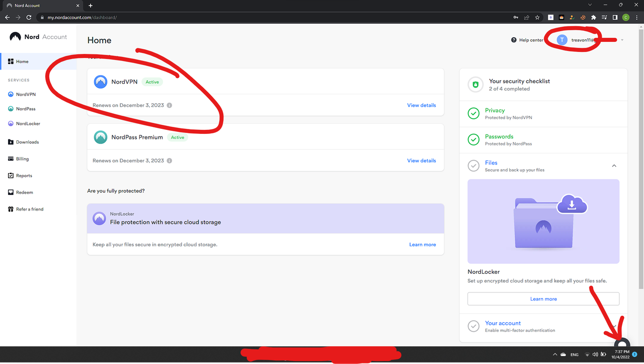Screen dimensions: 644x364
Task: Click the address bar URL field
Action: pos(272,17)
